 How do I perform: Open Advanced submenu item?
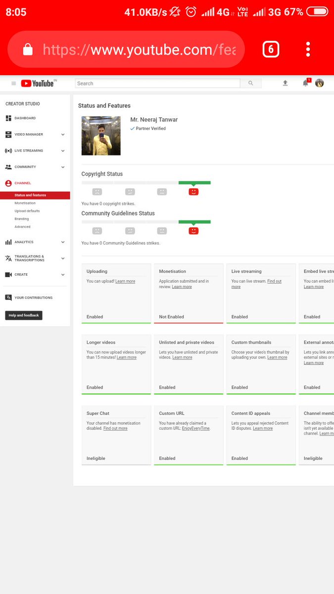(22, 227)
